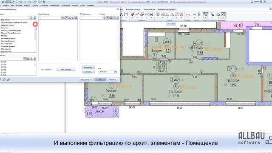Select the Материал radio button
The image size is (272, 153).
81,14
